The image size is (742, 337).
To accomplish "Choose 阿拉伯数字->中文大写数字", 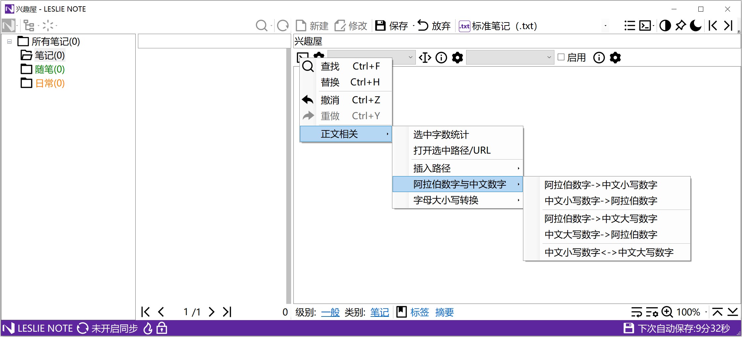I will click(607, 218).
